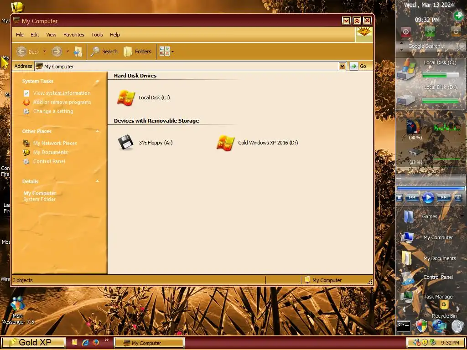Click the Up folder toolbar icon
This screenshot has width=467, height=350.
coord(78,51)
